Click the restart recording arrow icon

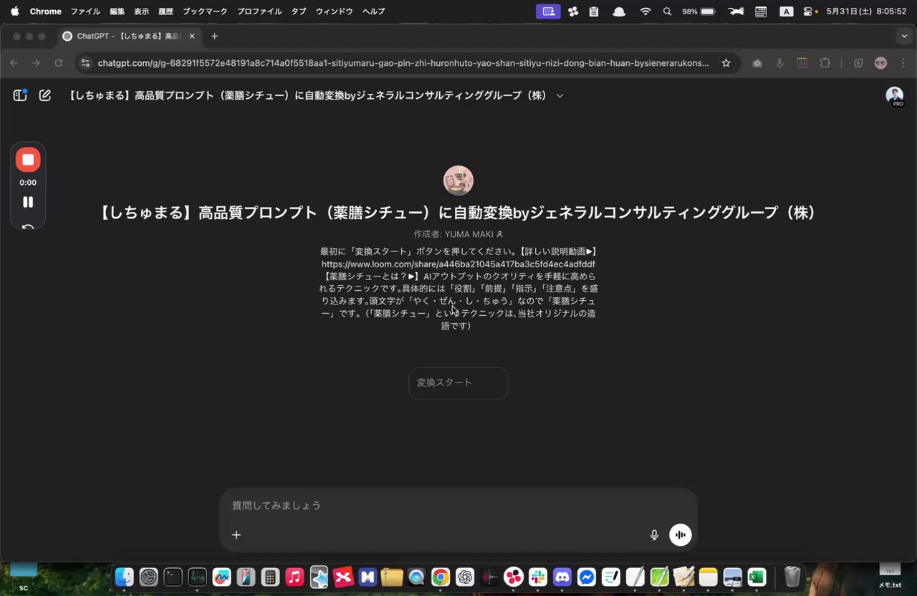click(x=28, y=229)
